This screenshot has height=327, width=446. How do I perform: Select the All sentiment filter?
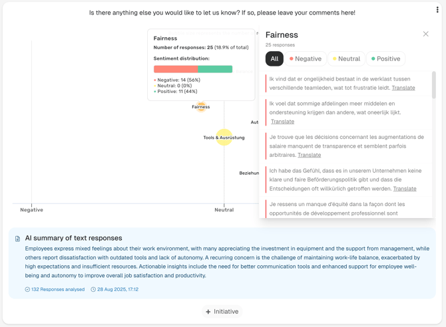(274, 58)
